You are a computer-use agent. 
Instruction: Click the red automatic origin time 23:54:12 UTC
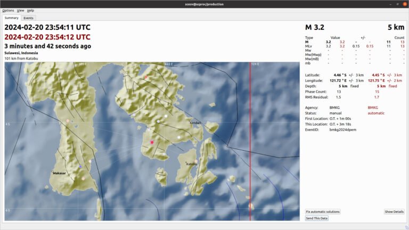pos(47,37)
